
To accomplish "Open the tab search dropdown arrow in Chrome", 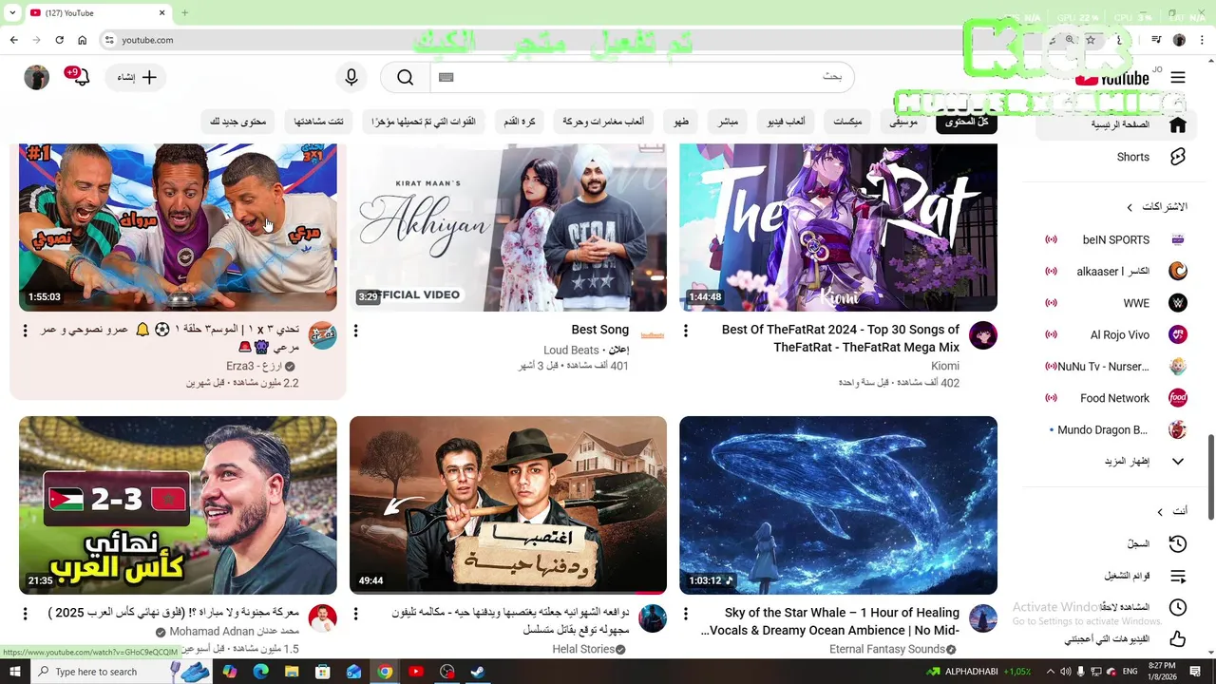I will (x=12, y=12).
